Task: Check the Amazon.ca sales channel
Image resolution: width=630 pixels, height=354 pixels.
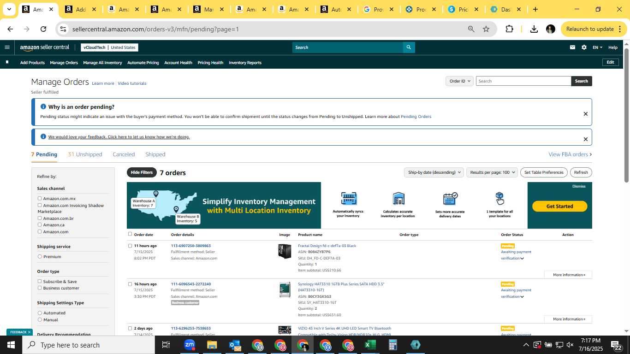Action: pyautogui.click(x=40, y=224)
